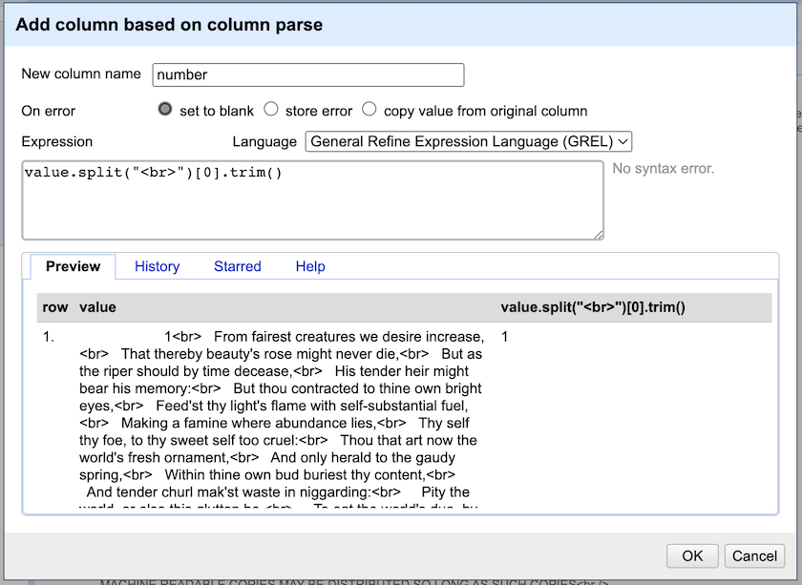Open the Help tab

(x=310, y=266)
